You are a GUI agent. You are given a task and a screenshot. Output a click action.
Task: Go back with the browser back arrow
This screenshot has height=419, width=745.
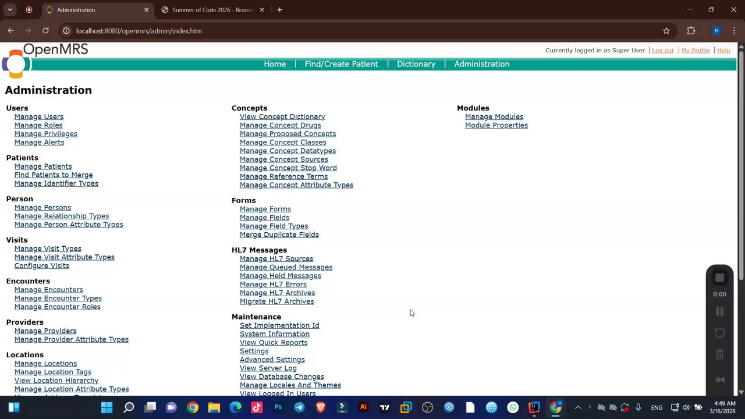click(10, 31)
